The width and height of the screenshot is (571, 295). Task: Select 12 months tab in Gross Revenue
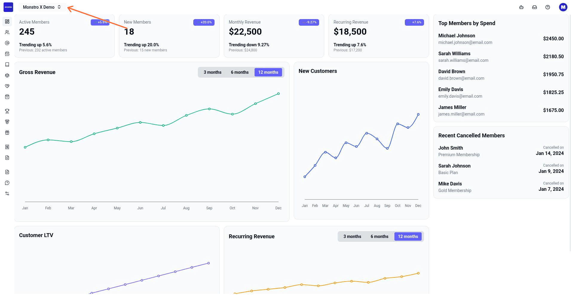pos(268,72)
